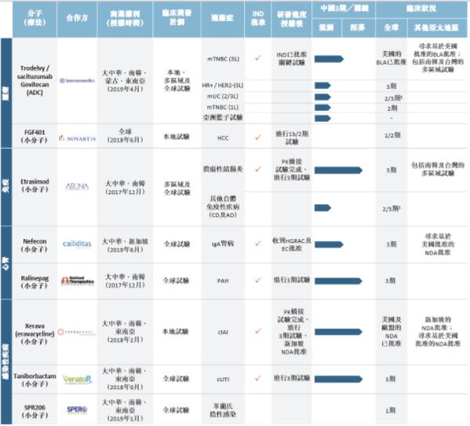Image resolution: width=470 pixels, height=426 pixels.
Task: Click the 收到HGRAC及 EC批准 status
Action: point(292,244)
